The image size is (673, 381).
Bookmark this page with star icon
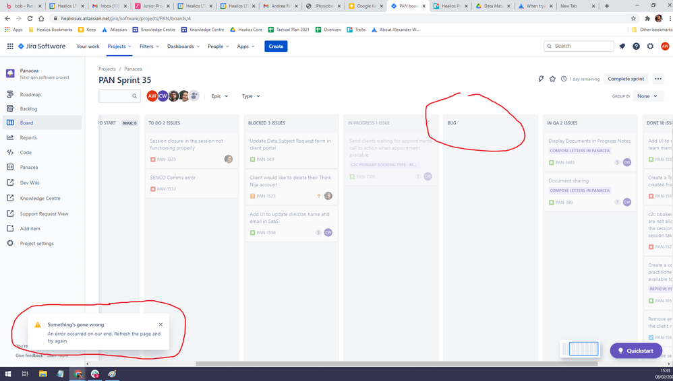[x=633, y=18]
